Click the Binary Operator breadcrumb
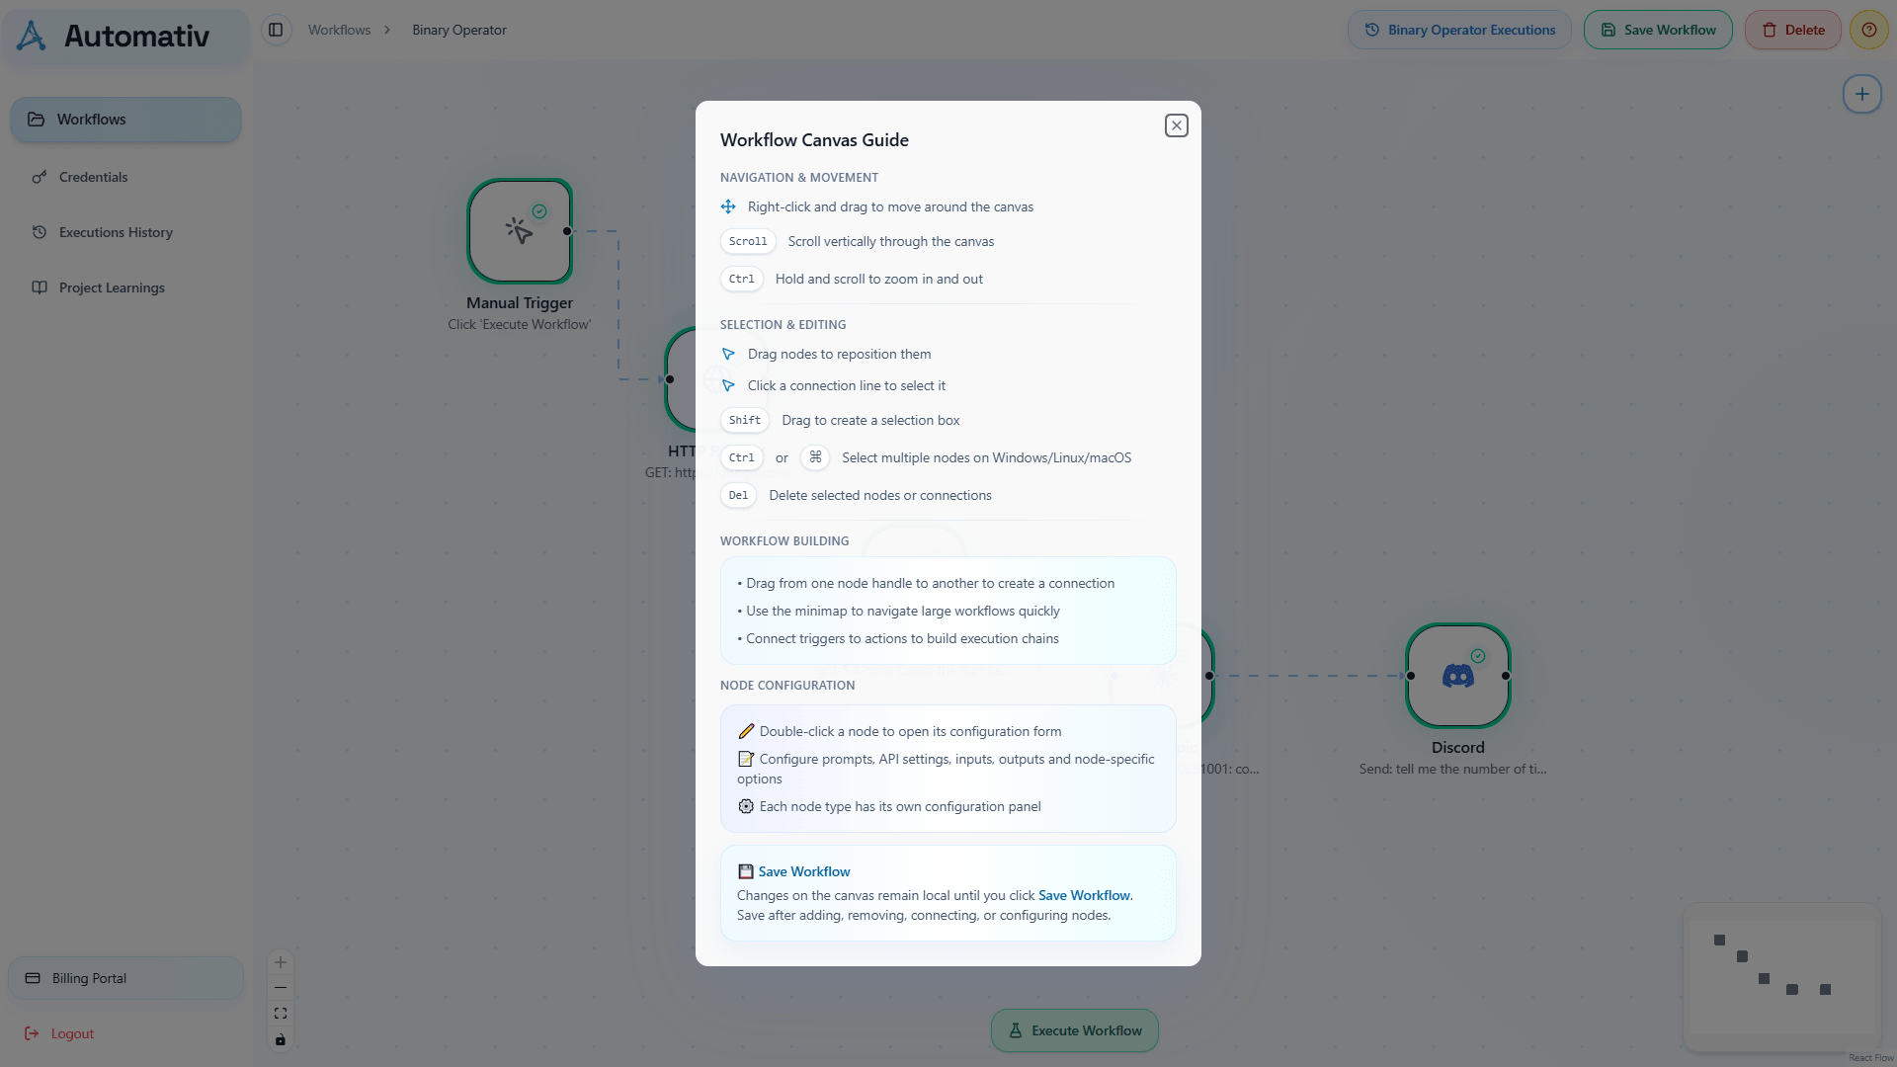The height and width of the screenshot is (1067, 1897). click(x=459, y=30)
